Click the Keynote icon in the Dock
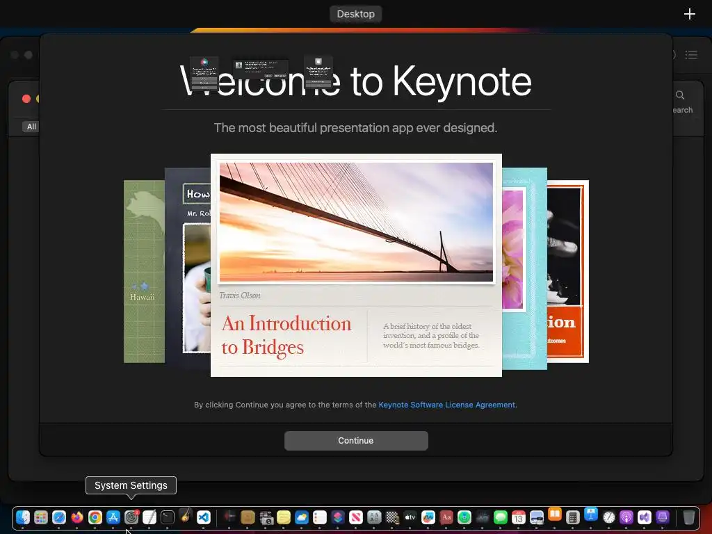The height and width of the screenshot is (534, 712). (x=591, y=514)
